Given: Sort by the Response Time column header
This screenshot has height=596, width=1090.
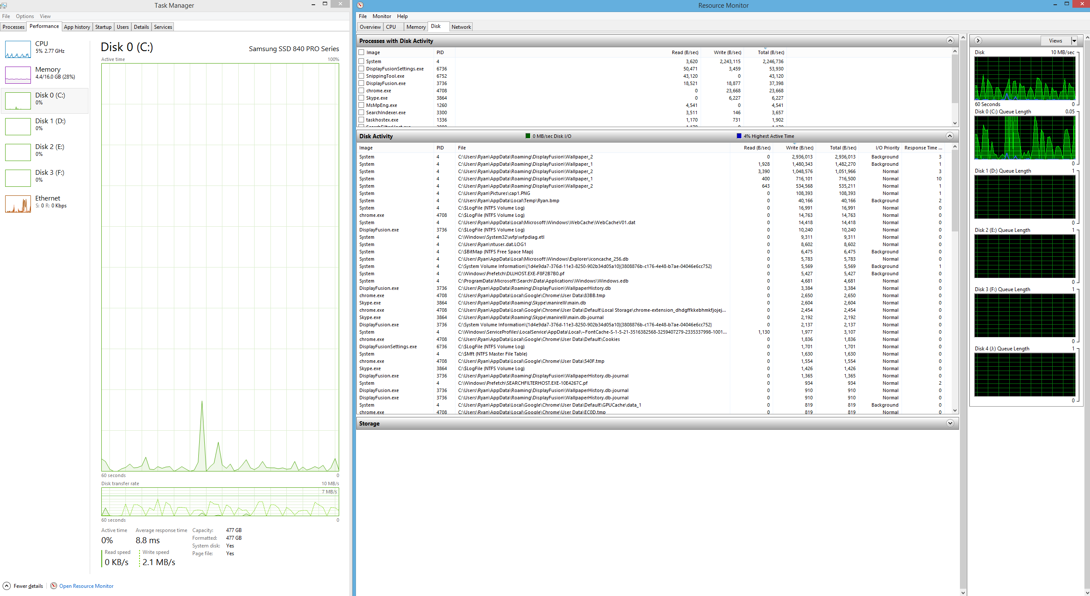Looking at the screenshot, I should click(923, 148).
